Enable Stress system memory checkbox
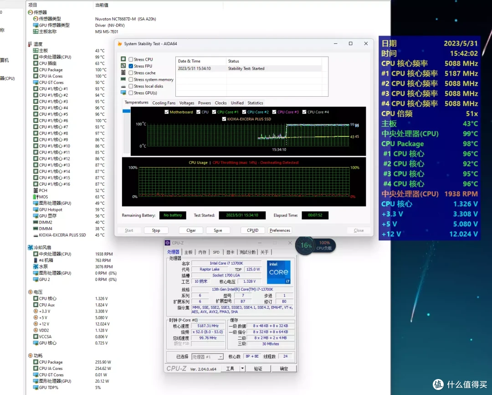 (131, 79)
